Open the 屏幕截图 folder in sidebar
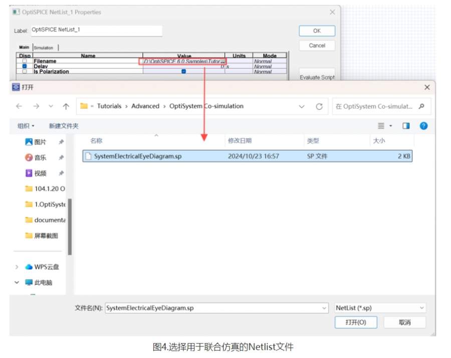The image size is (451, 358). pos(42,236)
